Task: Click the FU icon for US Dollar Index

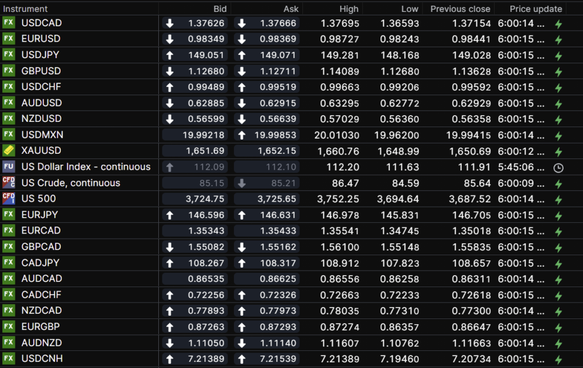Action: coord(9,166)
